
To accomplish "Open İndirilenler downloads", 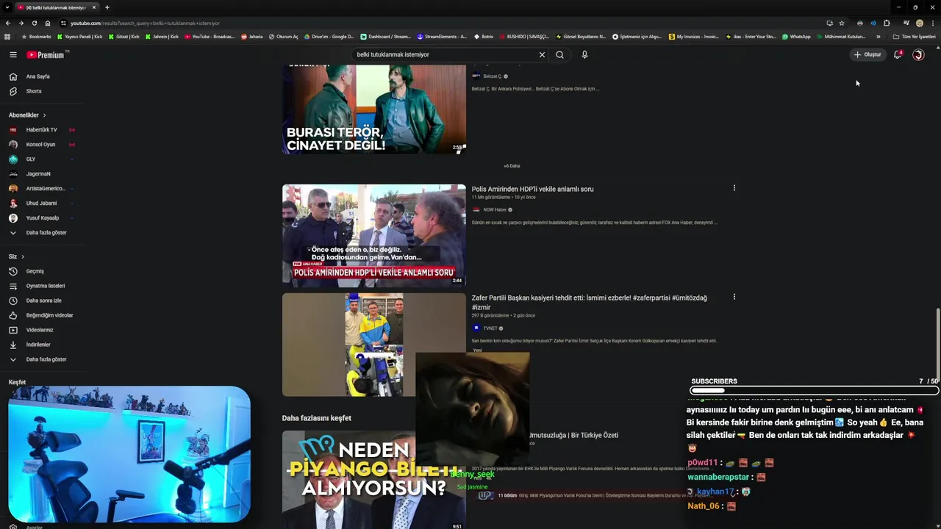I will pos(38,345).
